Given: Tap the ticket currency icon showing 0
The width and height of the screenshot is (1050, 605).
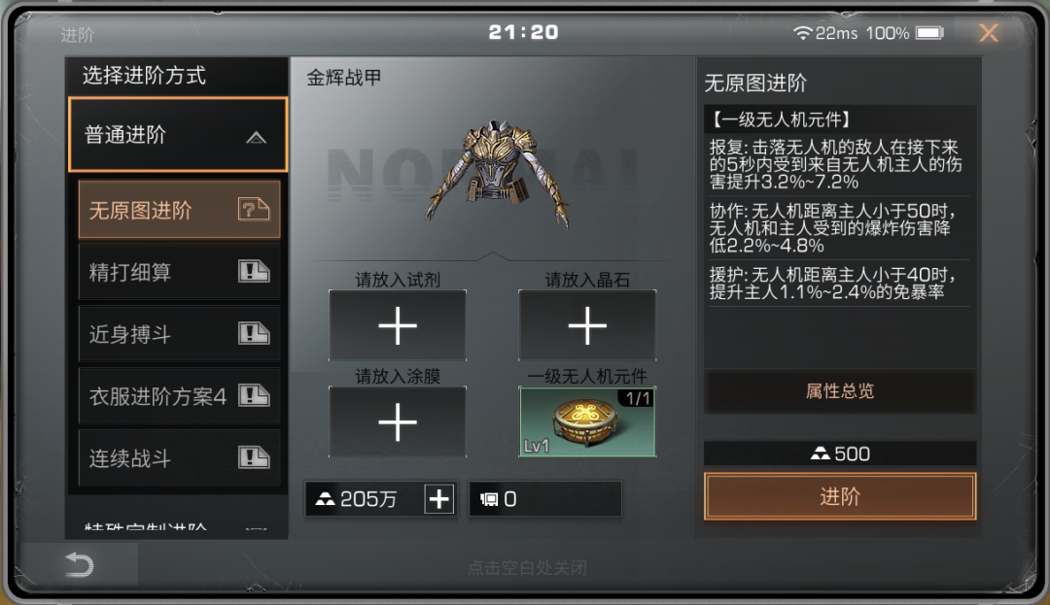Looking at the screenshot, I should click(x=489, y=499).
